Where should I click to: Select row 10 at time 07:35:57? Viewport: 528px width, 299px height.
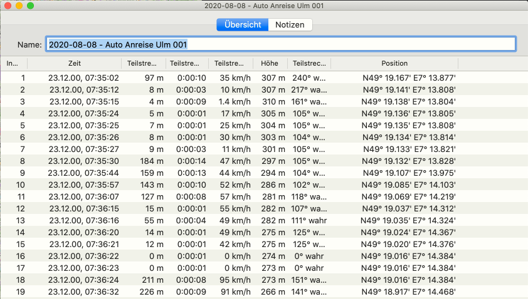pyautogui.click(x=83, y=185)
